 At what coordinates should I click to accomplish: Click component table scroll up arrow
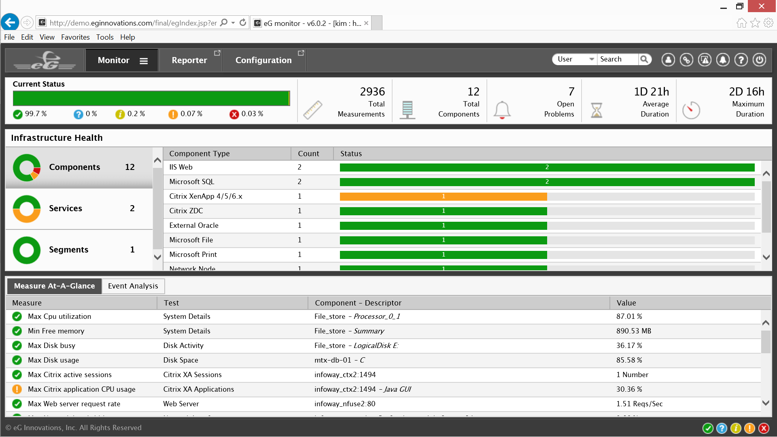[766, 174]
